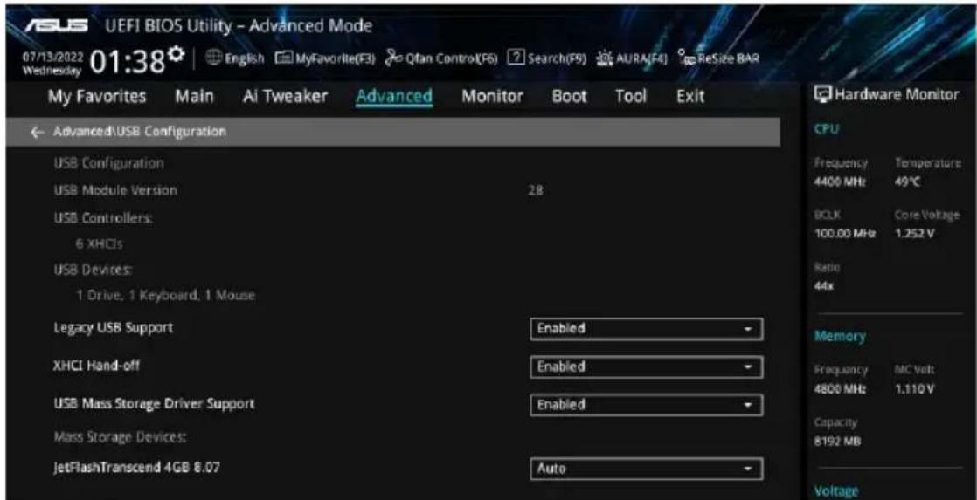Click the CPU heading in Hardware Monitor
The width and height of the screenshot is (977, 500).
coord(826,129)
